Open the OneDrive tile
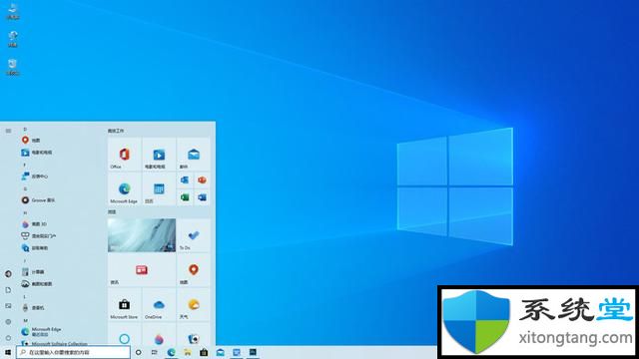This screenshot has height=359, width=639. coord(159,304)
